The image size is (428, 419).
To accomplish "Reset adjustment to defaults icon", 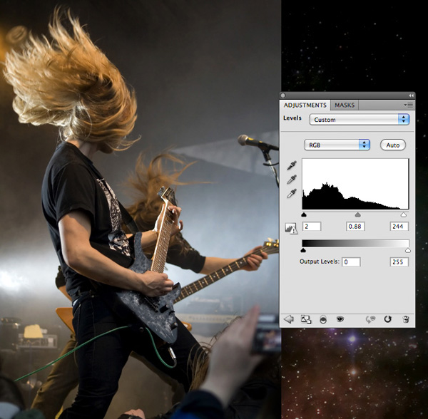I will click(x=387, y=319).
